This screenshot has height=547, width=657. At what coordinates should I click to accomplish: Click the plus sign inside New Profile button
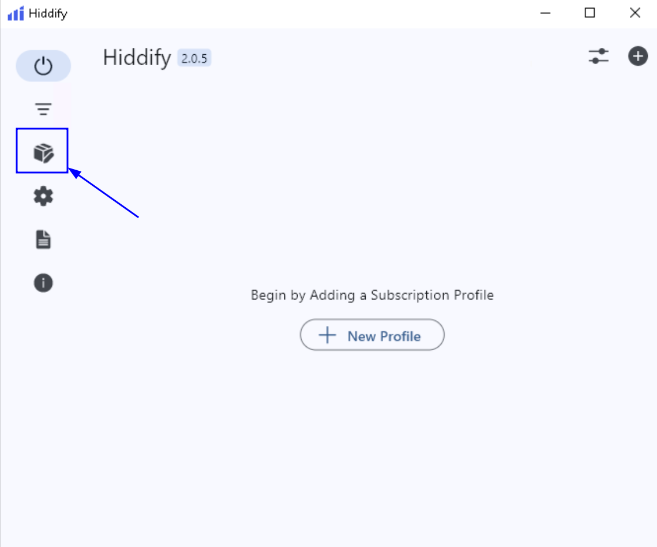(327, 335)
